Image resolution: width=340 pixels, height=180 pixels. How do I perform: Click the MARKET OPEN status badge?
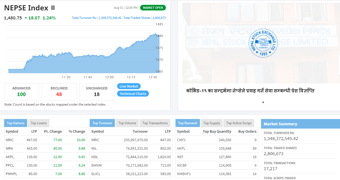(x=153, y=8)
